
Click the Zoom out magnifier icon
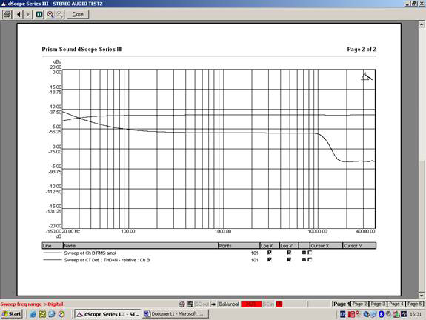(60, 14)
